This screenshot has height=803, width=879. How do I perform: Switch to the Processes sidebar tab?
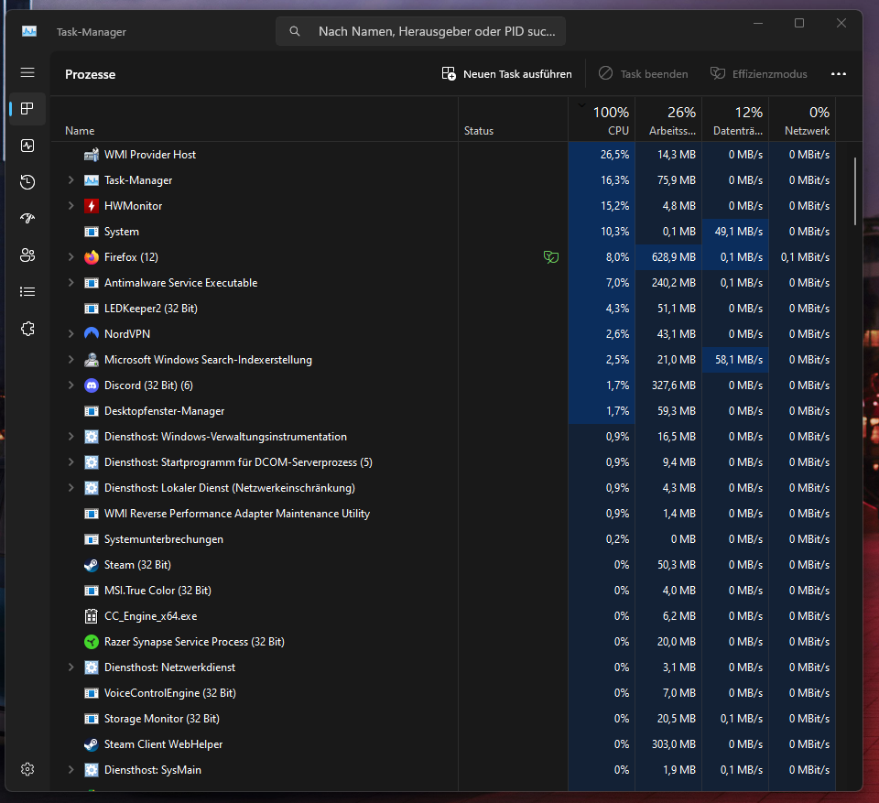[x=27, y=109]
